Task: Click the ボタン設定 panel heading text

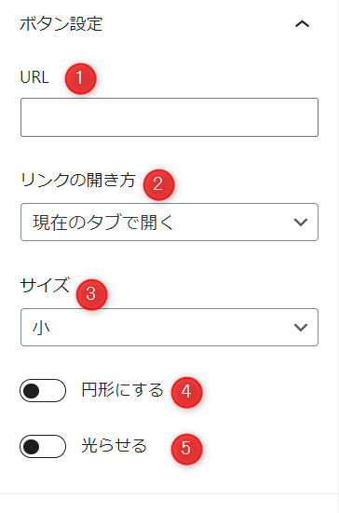Action: pyautogui.click(x=61, y=24)
